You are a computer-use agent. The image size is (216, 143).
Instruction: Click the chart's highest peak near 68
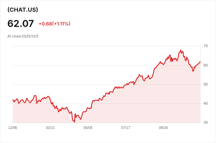tap(181, 50)
